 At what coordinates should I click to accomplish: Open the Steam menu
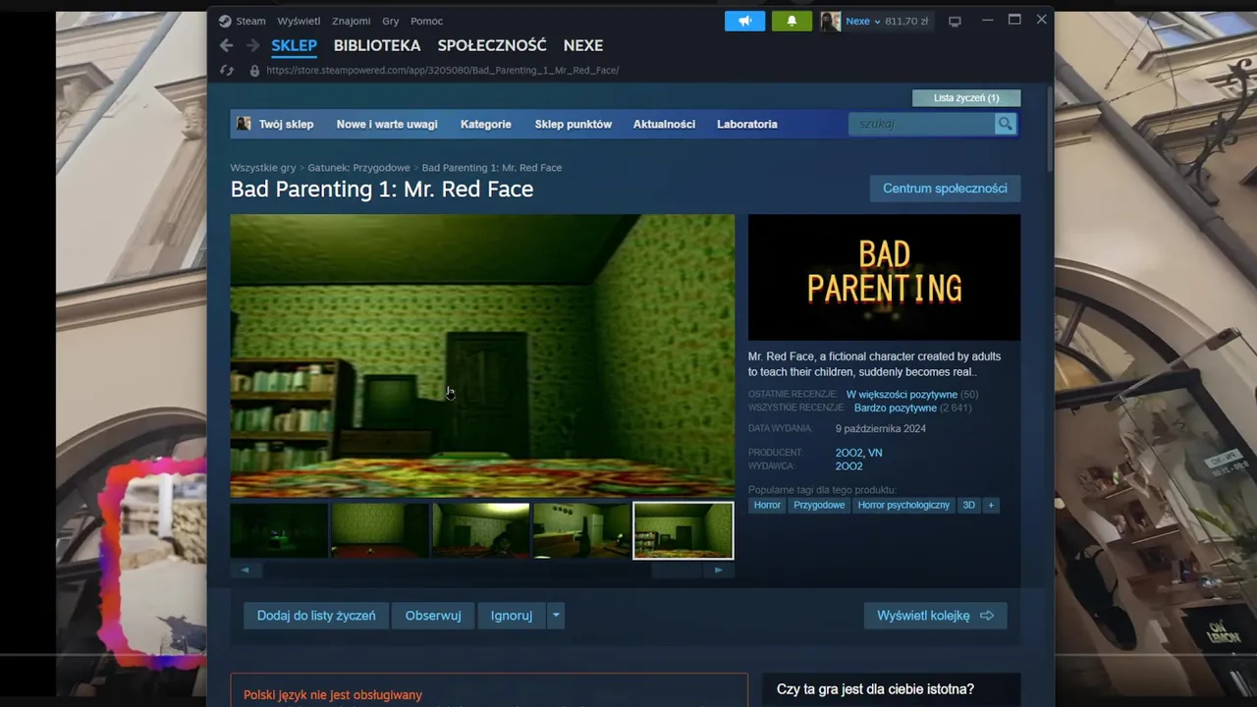point(250,21)
